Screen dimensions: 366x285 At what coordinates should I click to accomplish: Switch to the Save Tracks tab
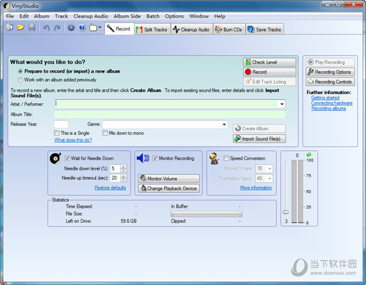pyautogui.click(x=265, y=29)
